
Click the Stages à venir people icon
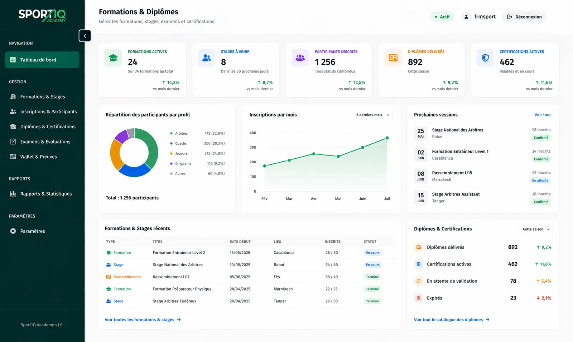pyautogui.click(x=207, y=58)
